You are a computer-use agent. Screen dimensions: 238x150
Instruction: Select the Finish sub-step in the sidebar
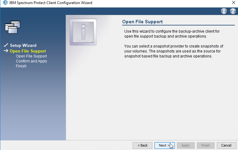pyautogui.click(x=21, y=66)
